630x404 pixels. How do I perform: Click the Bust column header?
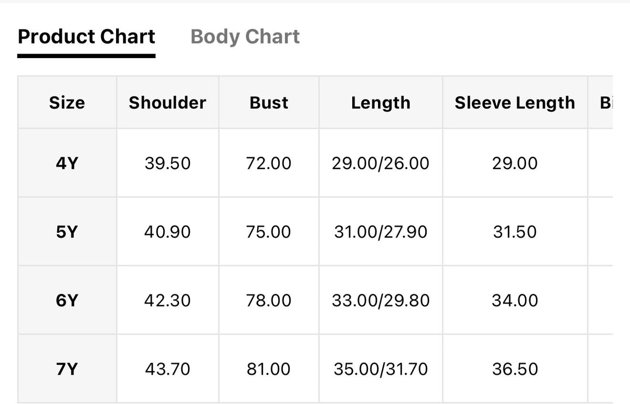pyautogui.click(x=269, y=103)
